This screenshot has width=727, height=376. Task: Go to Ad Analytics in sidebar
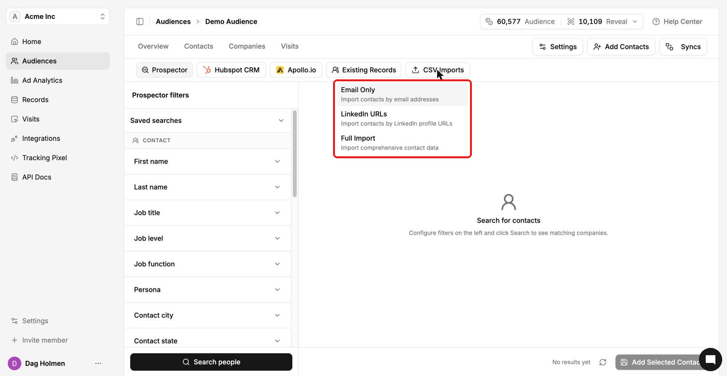pyautogui.click(x=58, y=80)
